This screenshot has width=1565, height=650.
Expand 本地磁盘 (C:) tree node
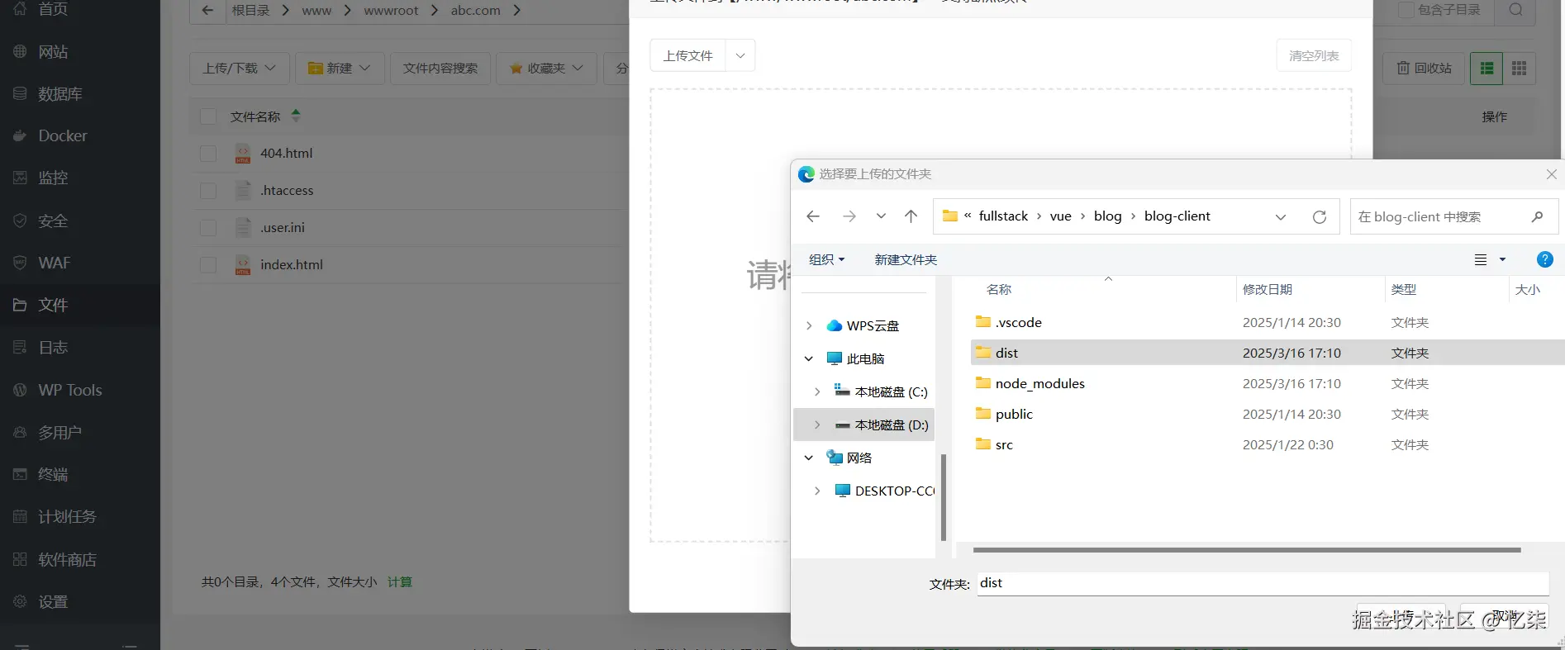[x=817, y=392]
